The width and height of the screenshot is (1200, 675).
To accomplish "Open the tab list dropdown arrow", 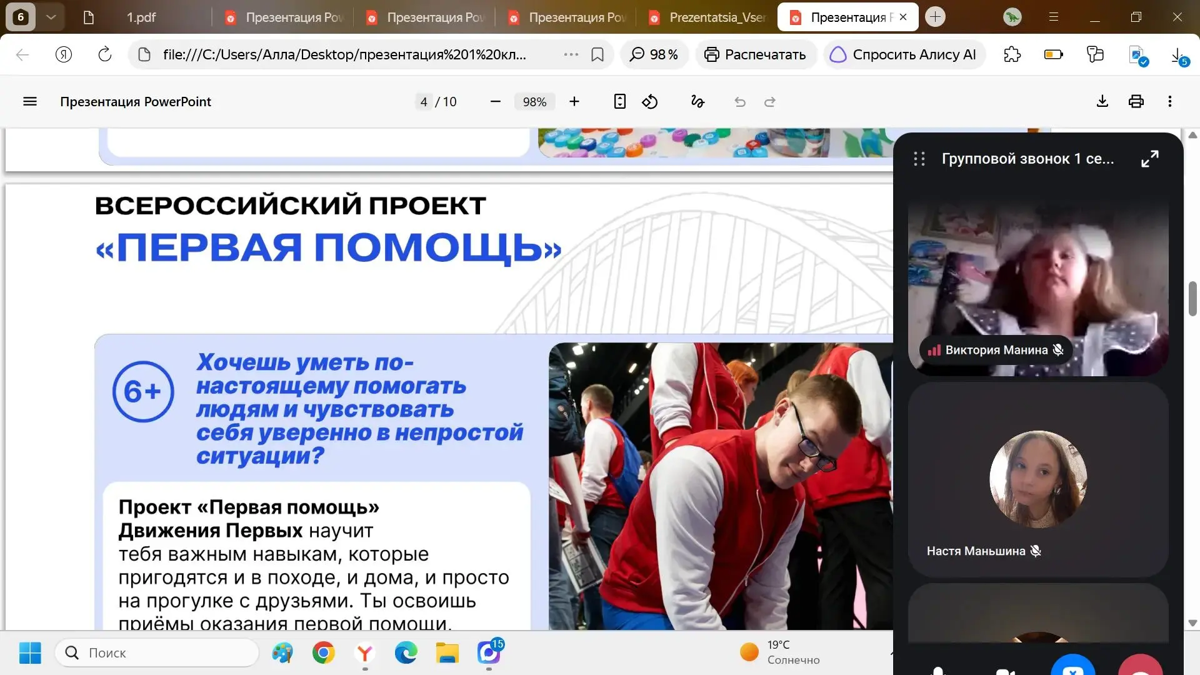I will [x=51, y=17].
